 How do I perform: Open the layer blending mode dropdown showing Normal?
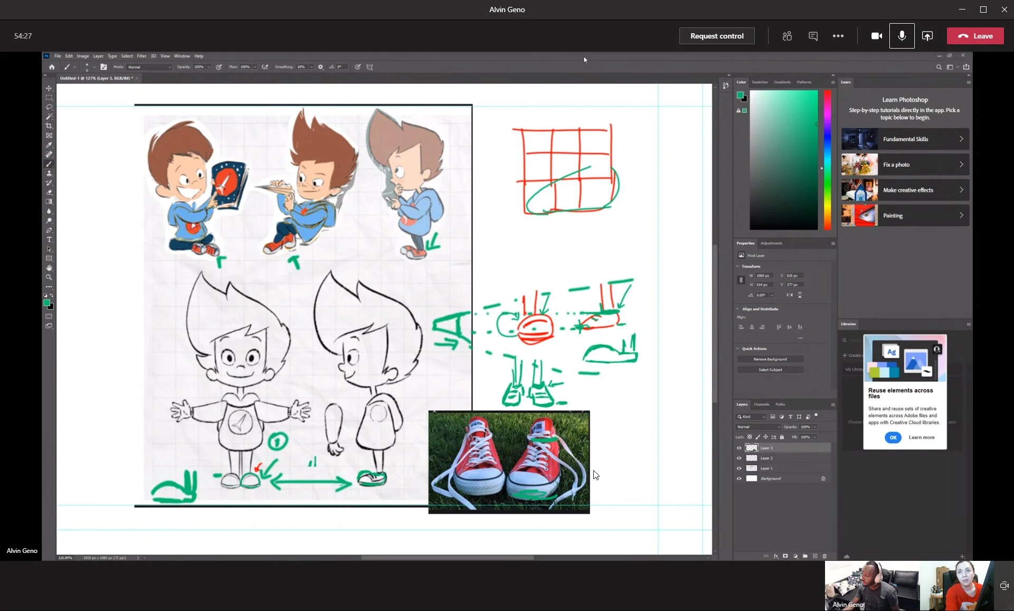tap(759, 427)
